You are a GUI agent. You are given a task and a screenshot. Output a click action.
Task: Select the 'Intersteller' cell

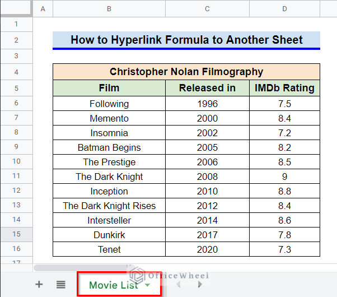pos(109,220)
